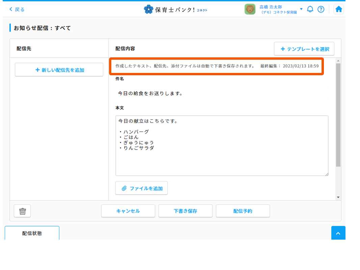This screenshot has width=360, height=270.
Task: Expand the user account dropdown arrow
Action: click(x=301, y=9)
